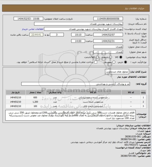
Task: Click the need number field 1104091800000056
Action: click(x=108, y=19)
